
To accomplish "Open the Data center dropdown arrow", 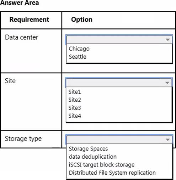I will (x=167, y=39).
